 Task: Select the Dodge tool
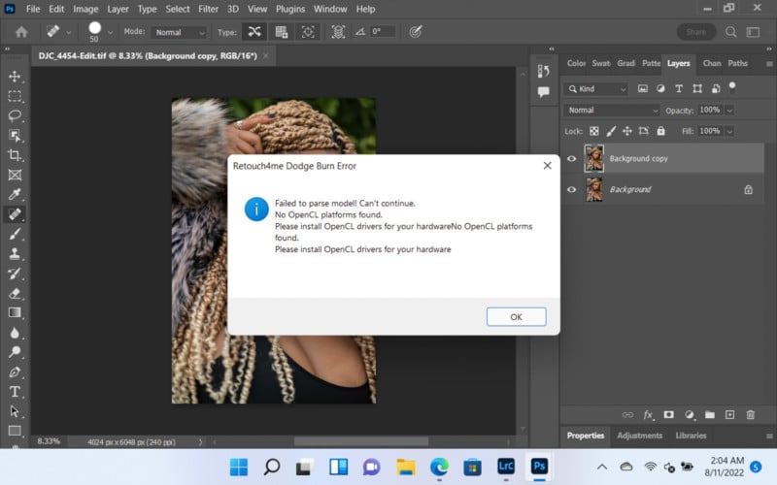point(15,352)
